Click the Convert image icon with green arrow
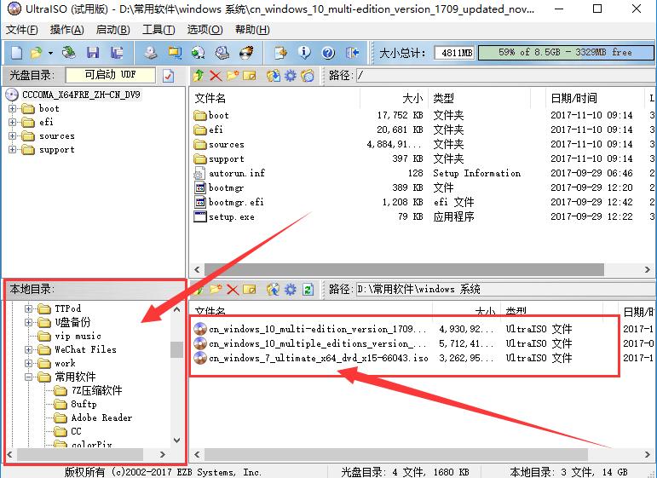The width and height of the screenshot is (657, 478). point(199,53)
